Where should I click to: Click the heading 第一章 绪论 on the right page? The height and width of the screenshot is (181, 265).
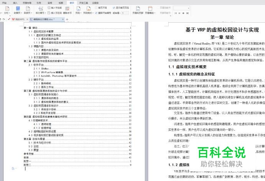click(x=222, y=37)
